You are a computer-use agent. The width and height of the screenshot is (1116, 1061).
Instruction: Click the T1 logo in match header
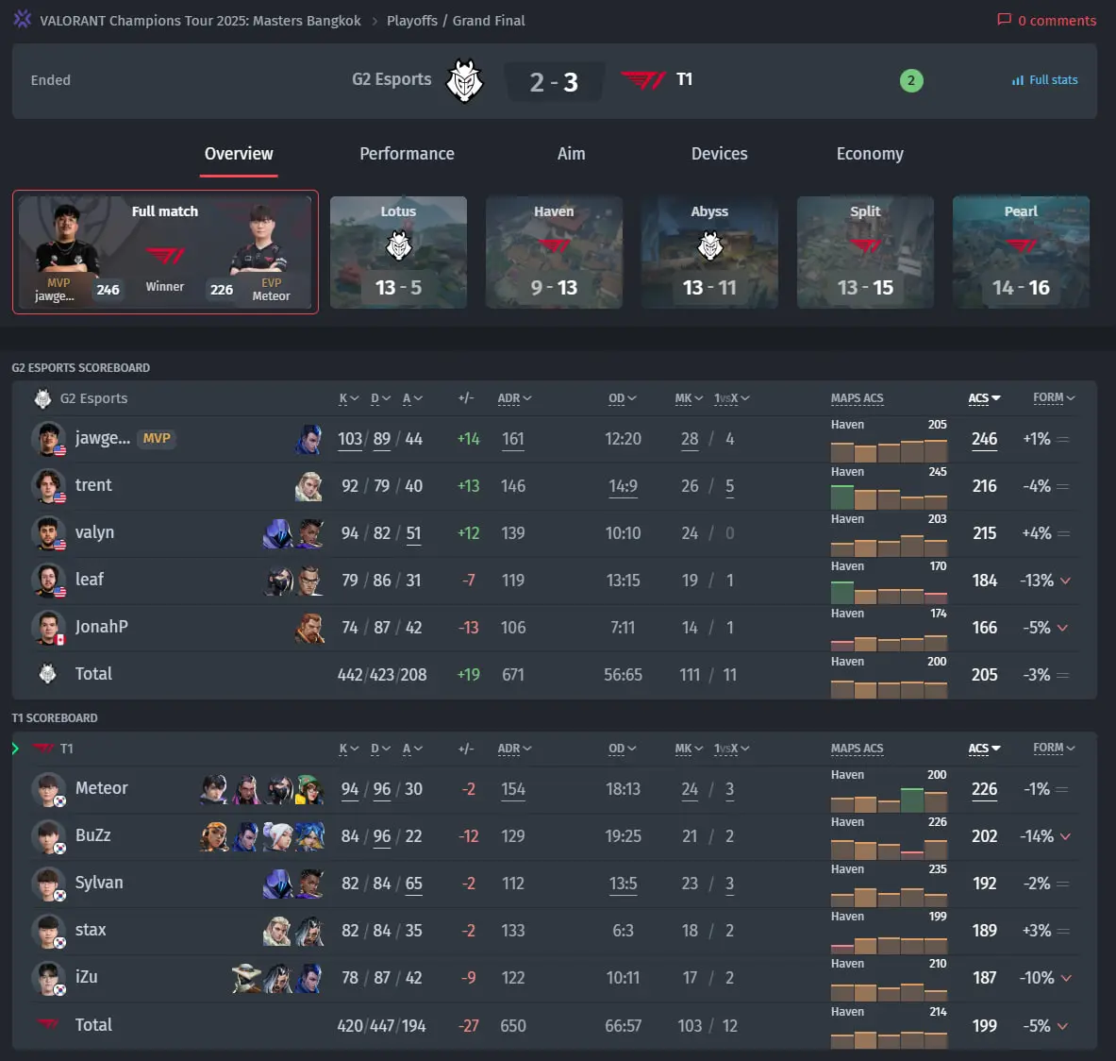tap(643, 80)
